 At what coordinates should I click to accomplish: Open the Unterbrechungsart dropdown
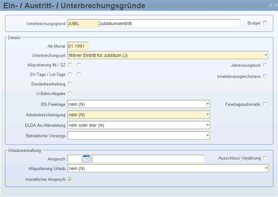point(265,55)
